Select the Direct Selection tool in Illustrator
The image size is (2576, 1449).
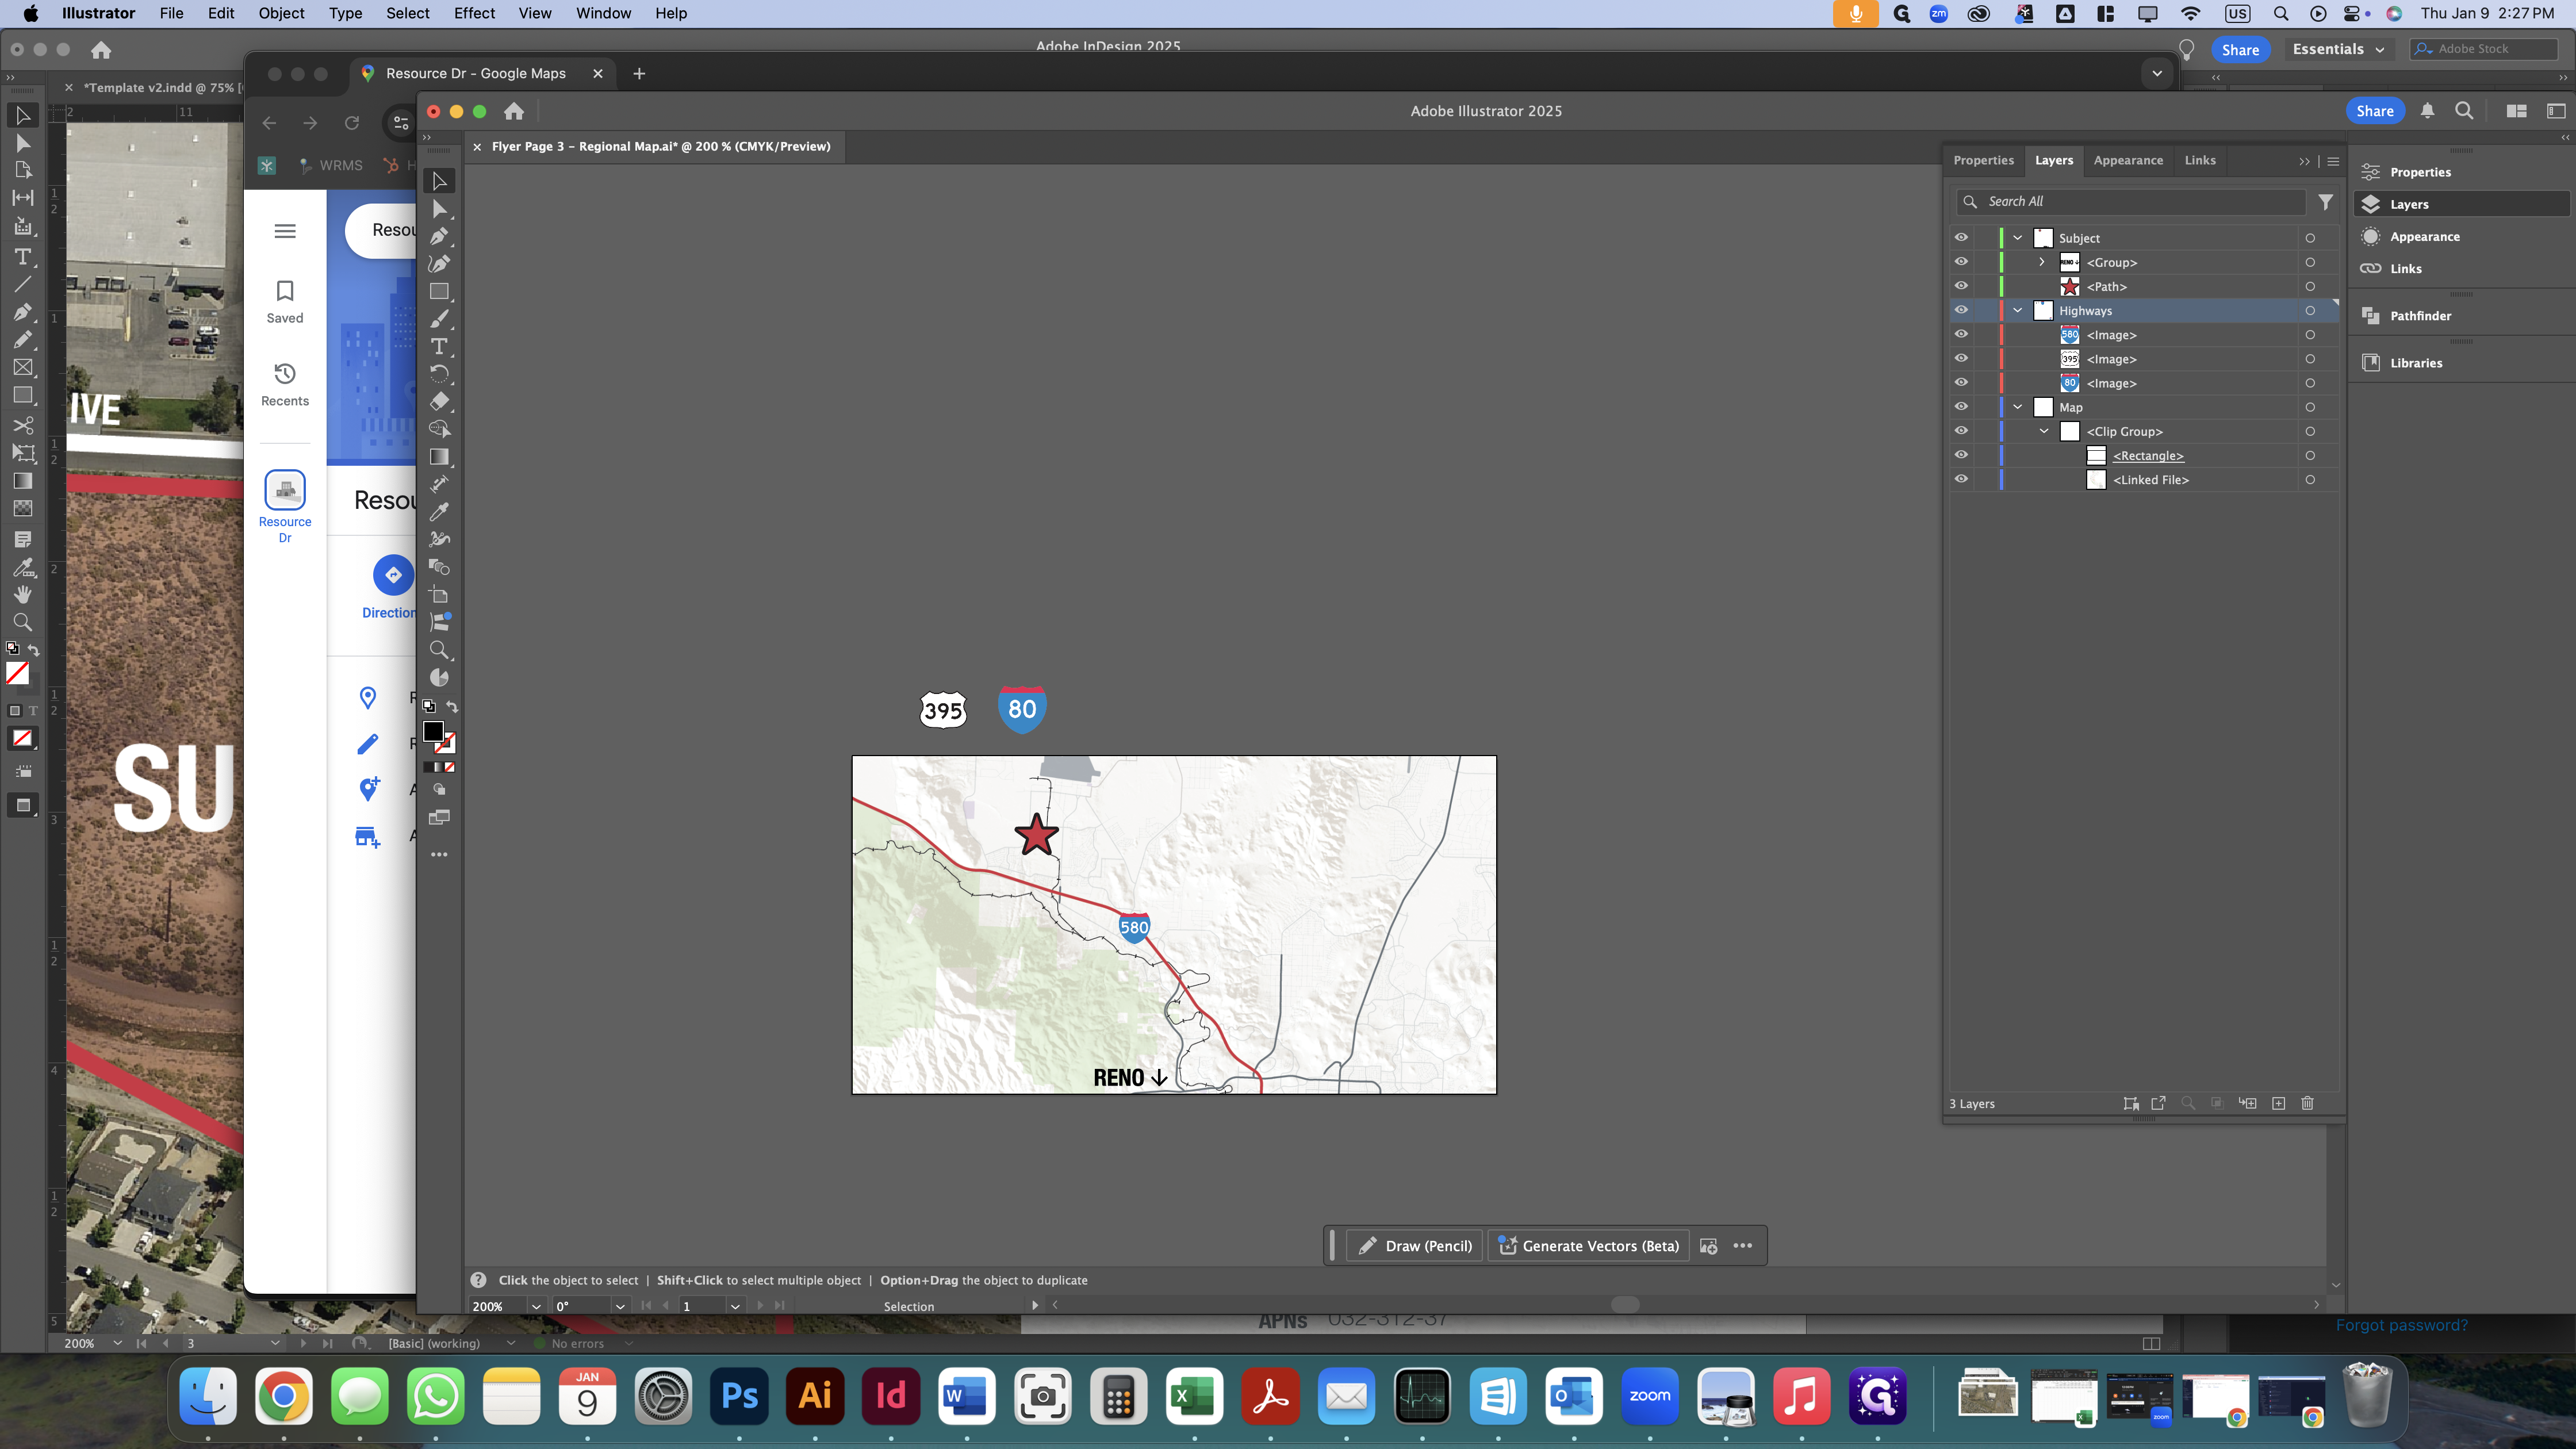439,209
